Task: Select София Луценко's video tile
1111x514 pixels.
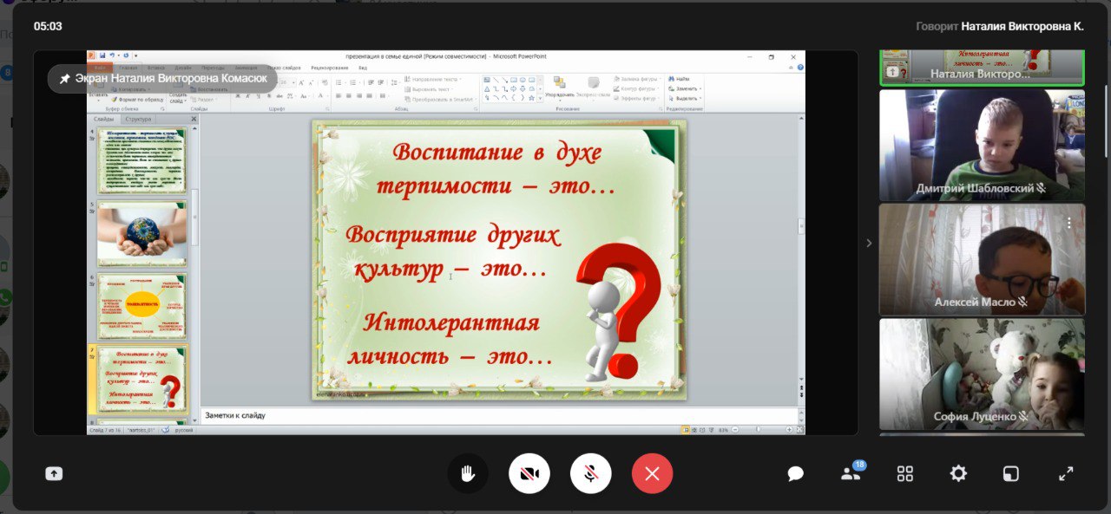Action: tap(982, 374)
